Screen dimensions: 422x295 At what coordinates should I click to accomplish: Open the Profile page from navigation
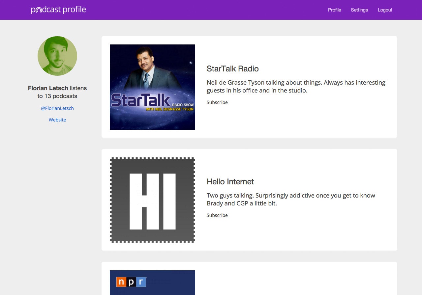click(x=334, y=10)
